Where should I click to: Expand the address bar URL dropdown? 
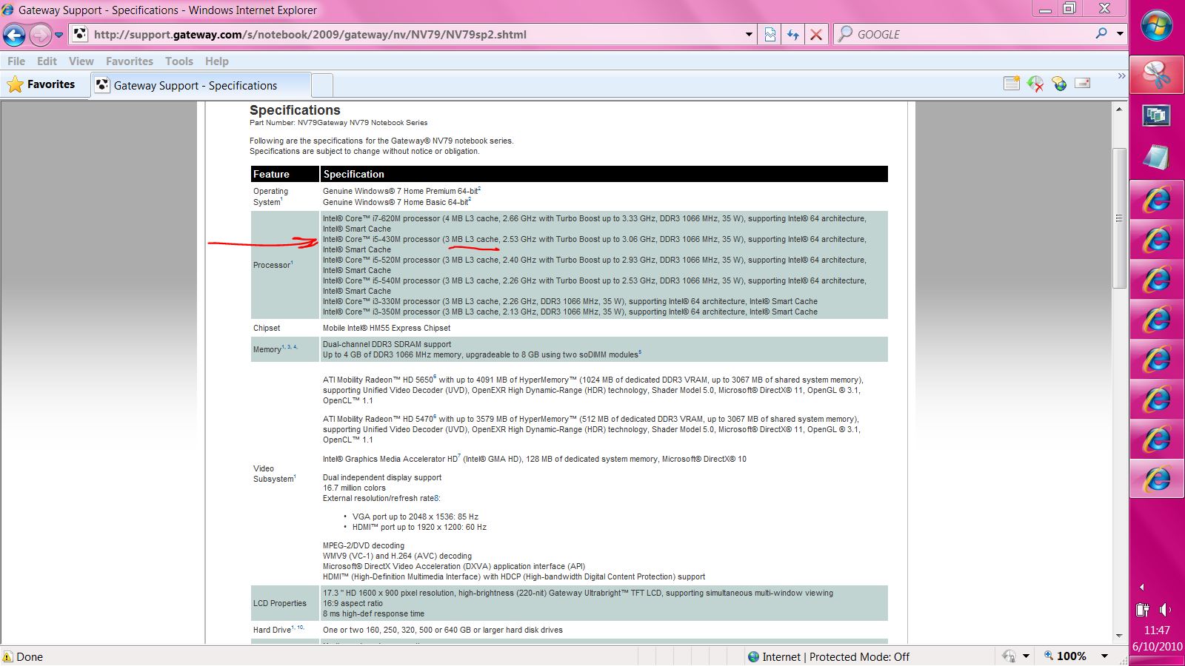pos(749,35)
